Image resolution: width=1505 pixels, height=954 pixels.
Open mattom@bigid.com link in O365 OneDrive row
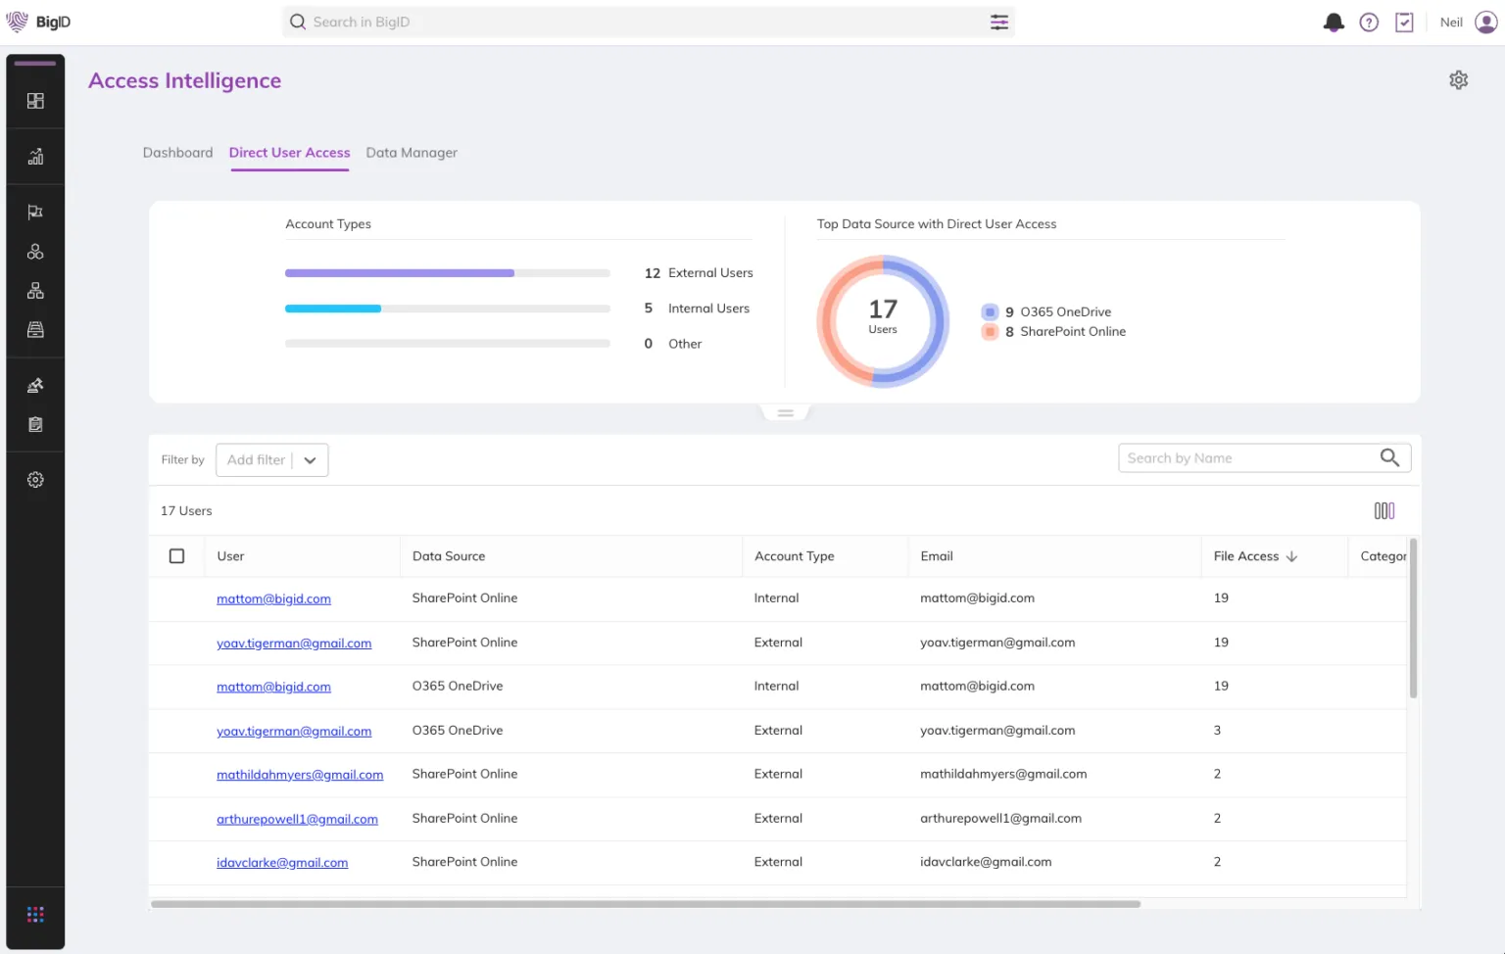[273, 687]
